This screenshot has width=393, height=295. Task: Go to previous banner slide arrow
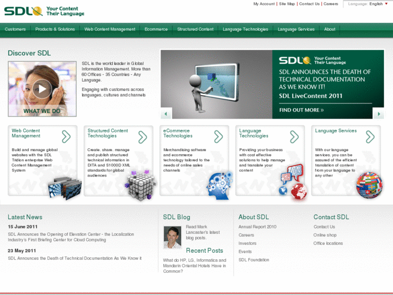point(166,114)
